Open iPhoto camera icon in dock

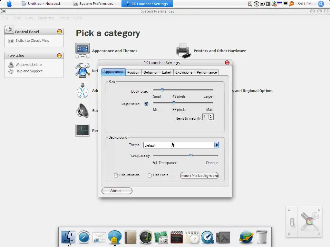161,237
